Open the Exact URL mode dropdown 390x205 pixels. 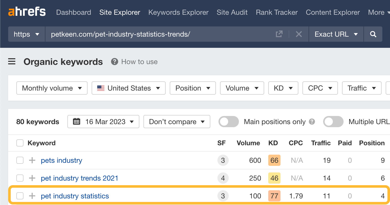[336, 34]
